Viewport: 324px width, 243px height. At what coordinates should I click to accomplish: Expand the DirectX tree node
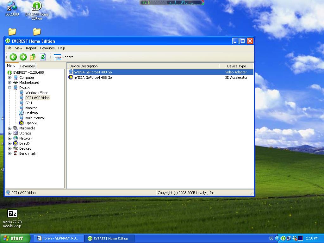[x=9, y=143]
